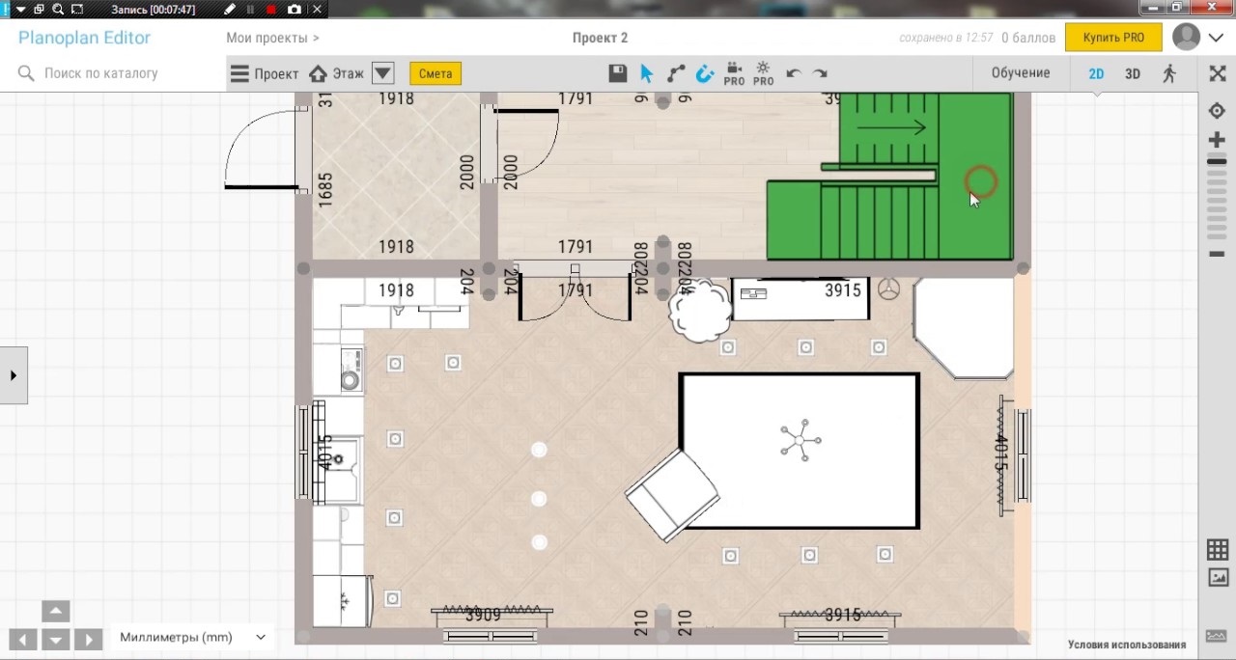
Task: Save the project with the floppy disk icon
Action: [618, 73]
